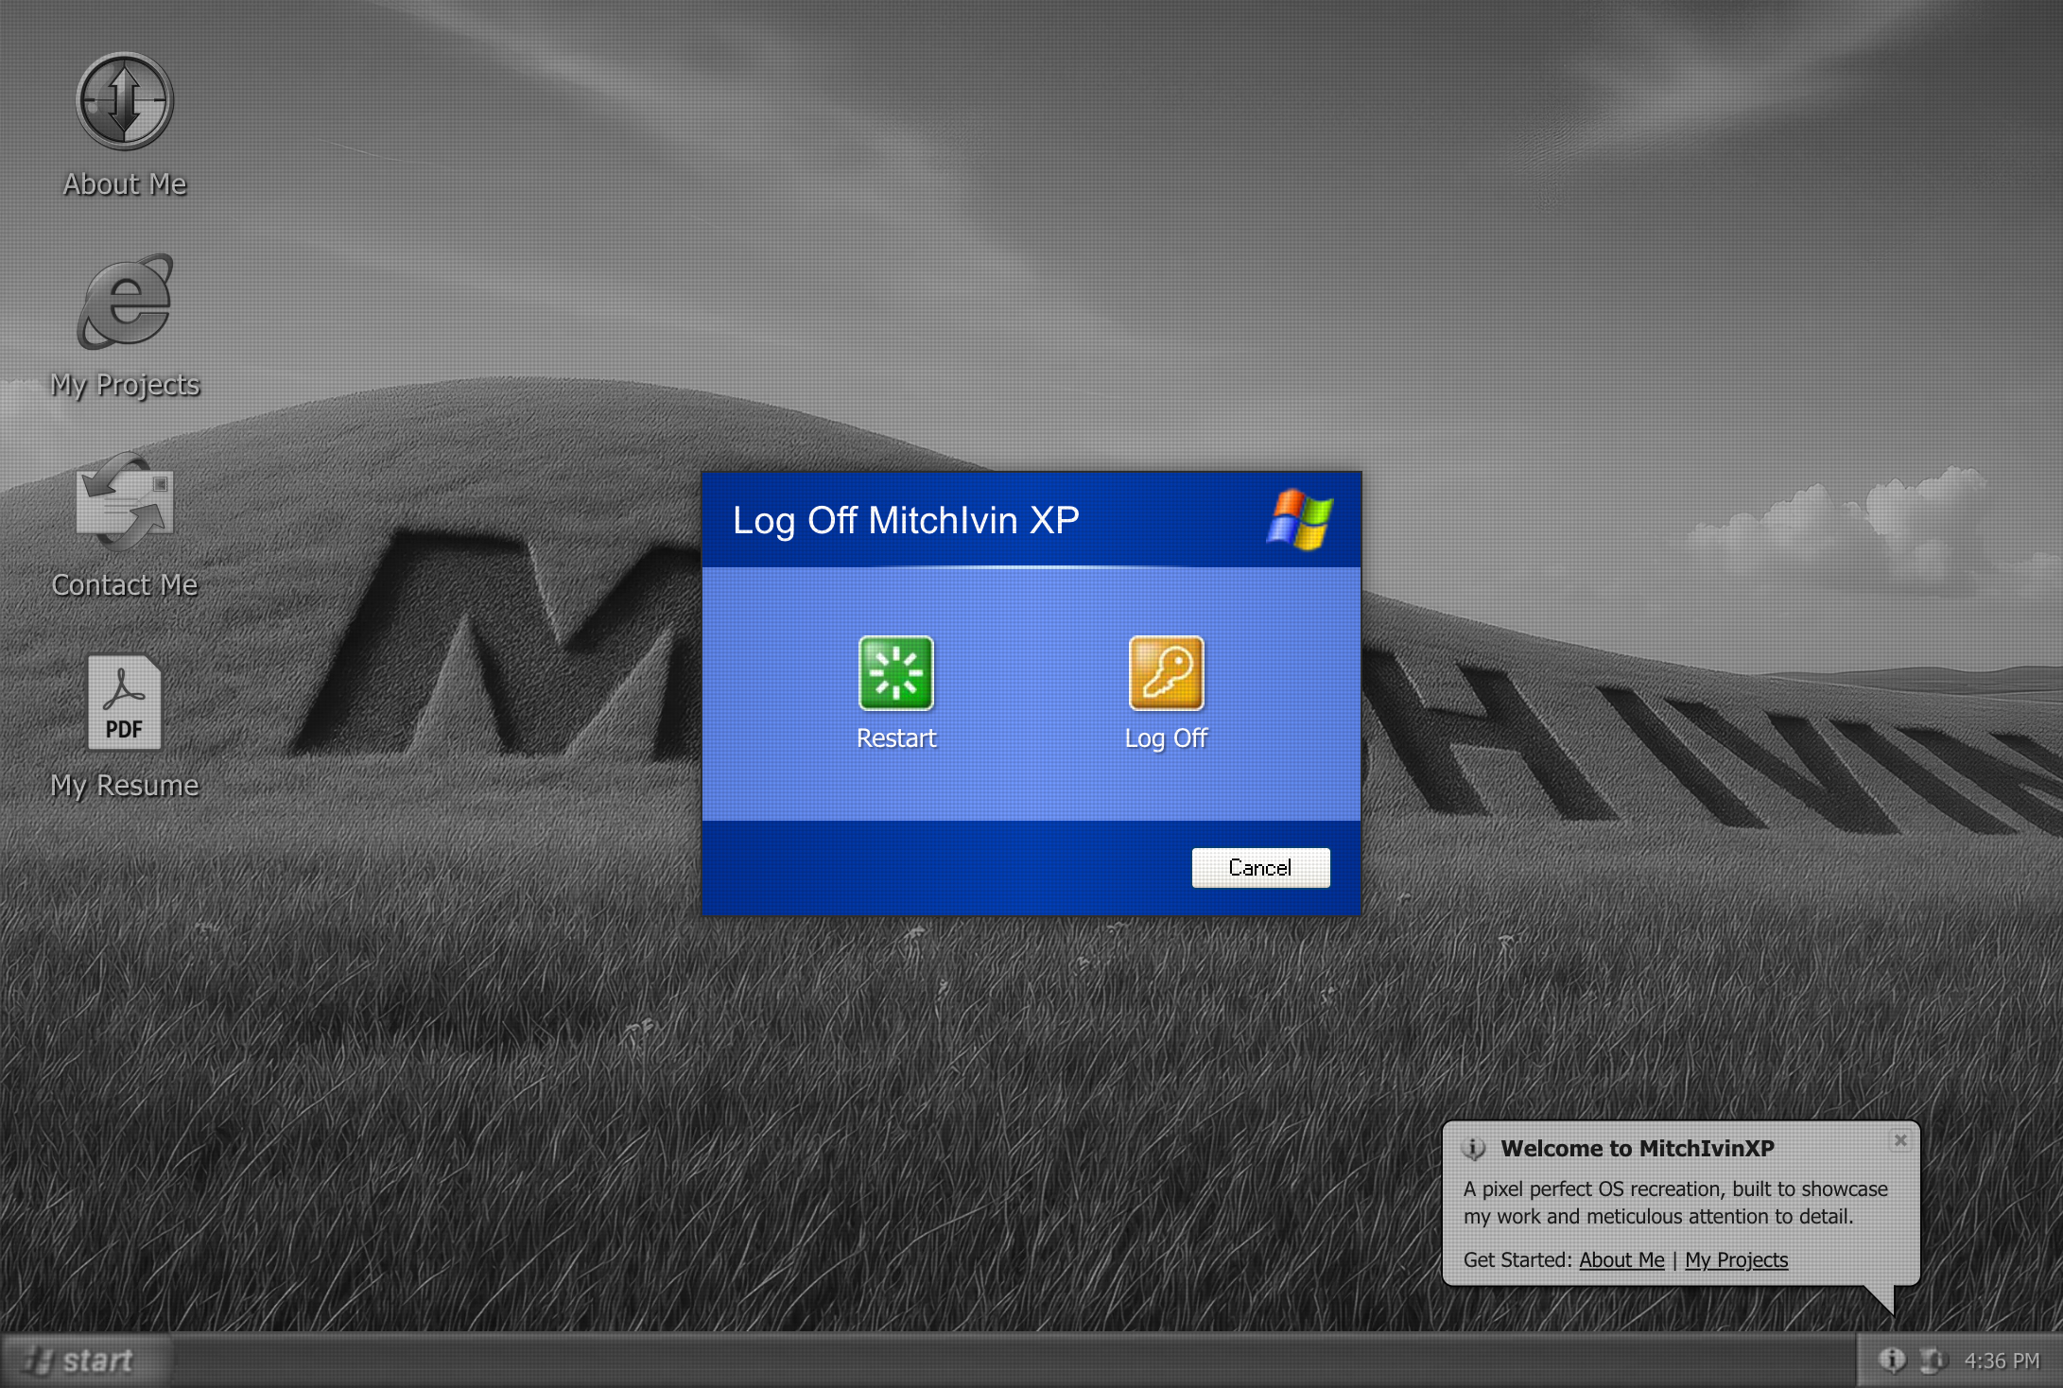Click the second system tray icon beside the clock

point(1933,1360)
